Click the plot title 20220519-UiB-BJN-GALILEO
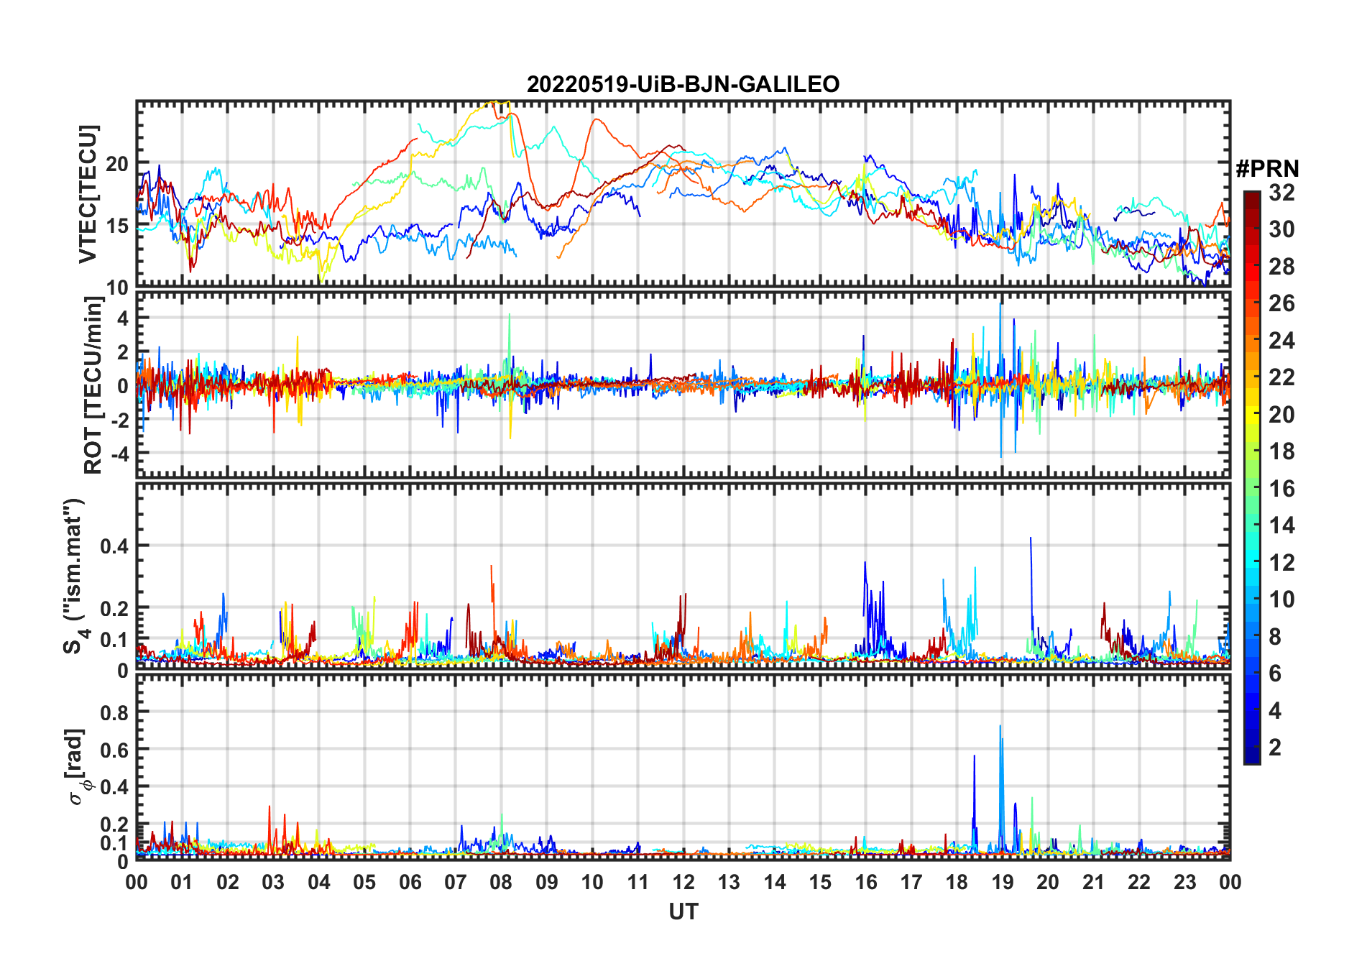Screen dimensions: 1367x956 pos(683,84)
